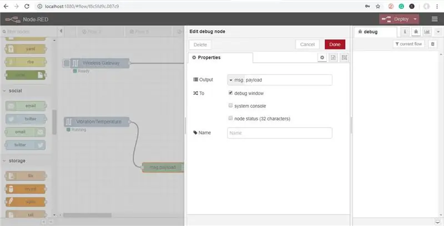Click the Wireless Gateway node's left button
Screen dimensions: 444x226
click(66, 63)
